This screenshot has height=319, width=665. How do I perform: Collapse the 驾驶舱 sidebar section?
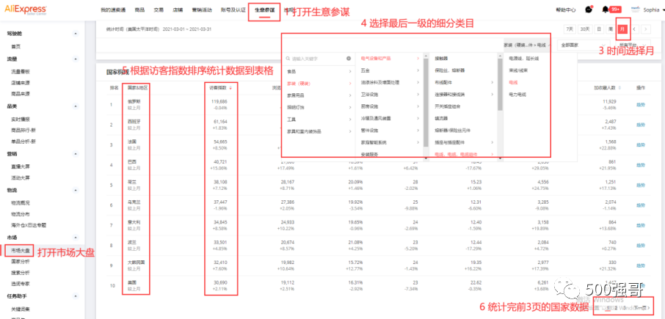click(76, 34)
